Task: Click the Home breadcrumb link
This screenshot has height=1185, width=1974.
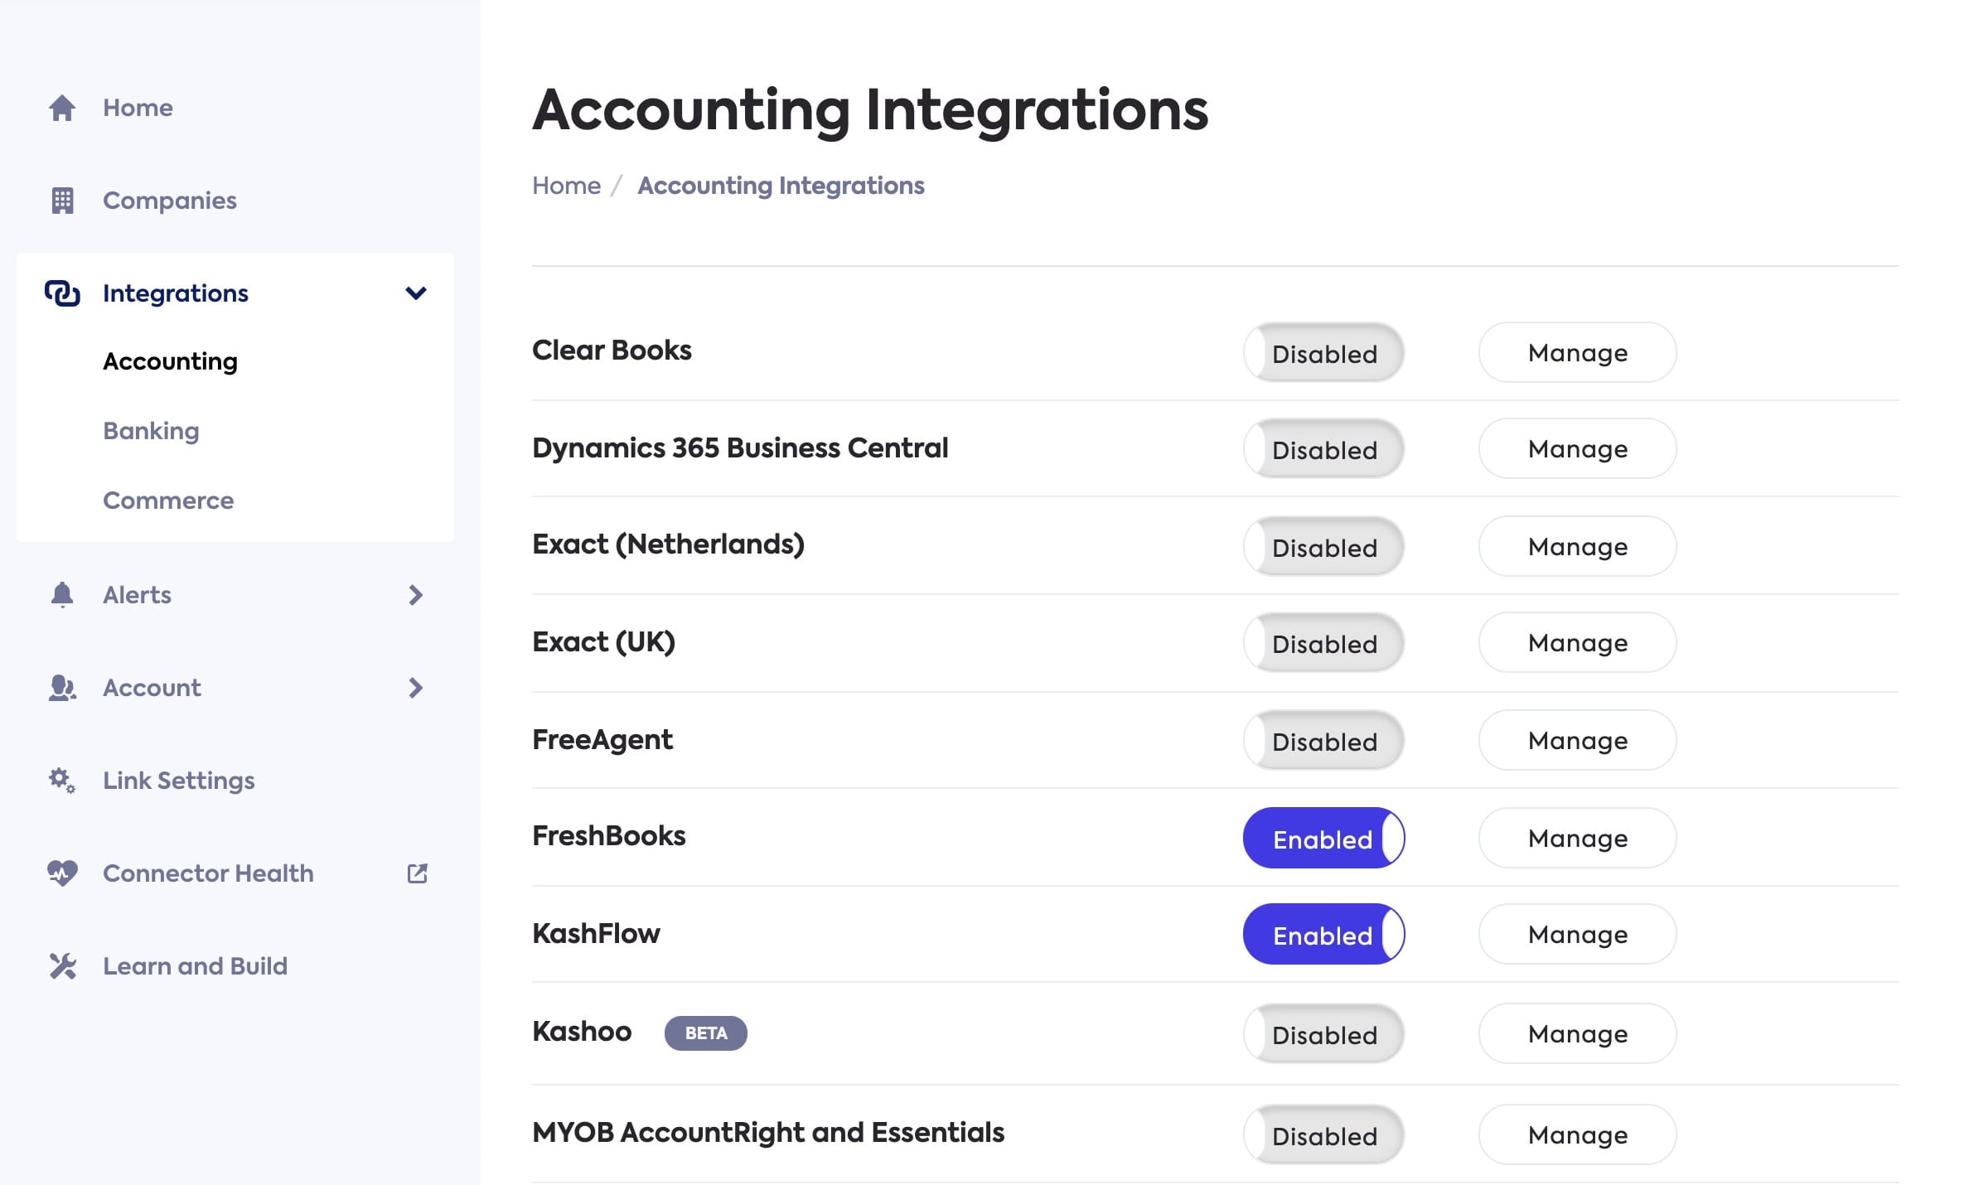Action: point(566,186)
